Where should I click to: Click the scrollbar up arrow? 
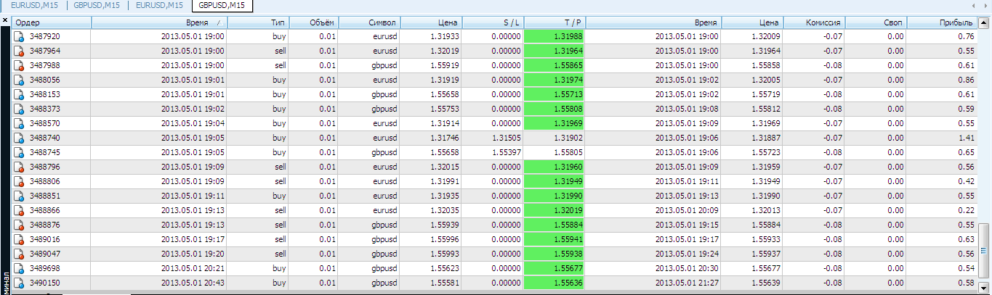[985, 23]
